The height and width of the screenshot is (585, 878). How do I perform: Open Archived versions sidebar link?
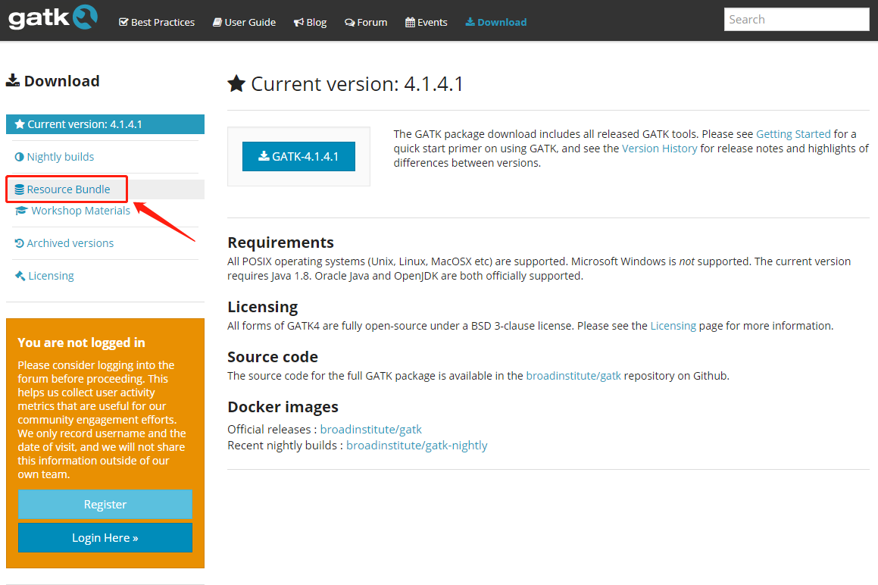pyautogui.click(x=64, y=243)
